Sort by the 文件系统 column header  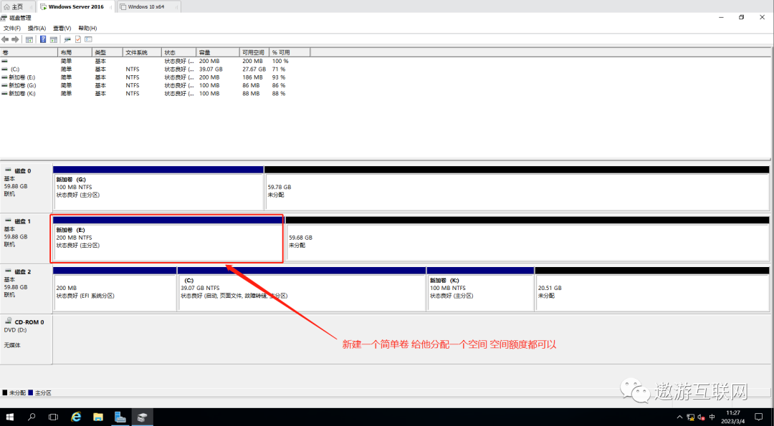click(x=142, y=53)
